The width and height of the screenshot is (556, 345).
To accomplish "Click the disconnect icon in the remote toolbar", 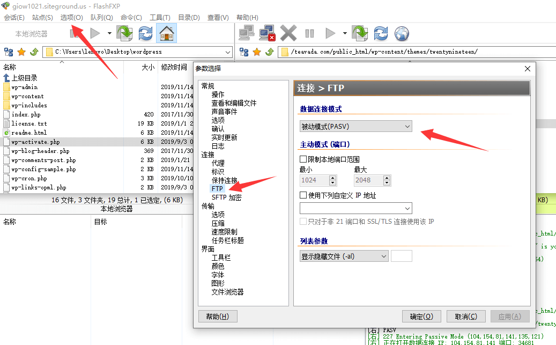I will tap(266, 33).
